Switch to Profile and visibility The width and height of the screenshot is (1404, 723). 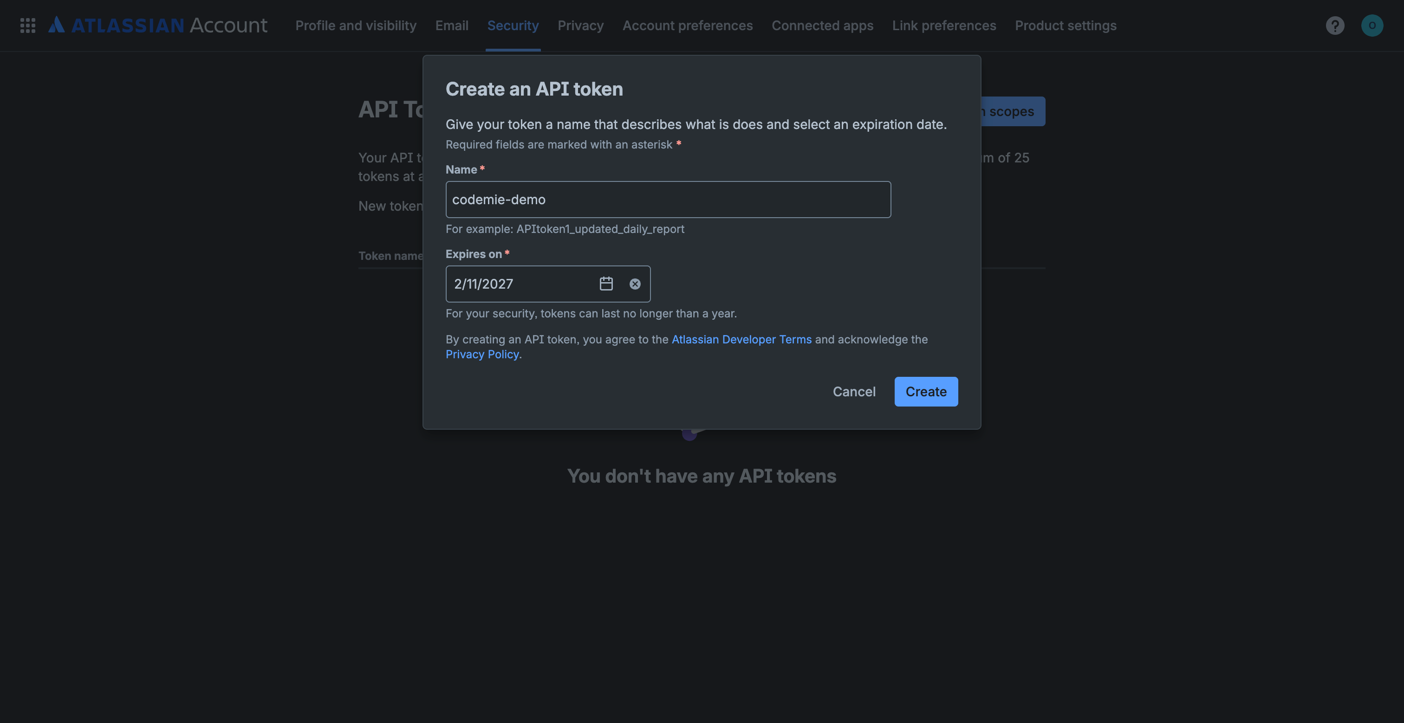point(355,25)
